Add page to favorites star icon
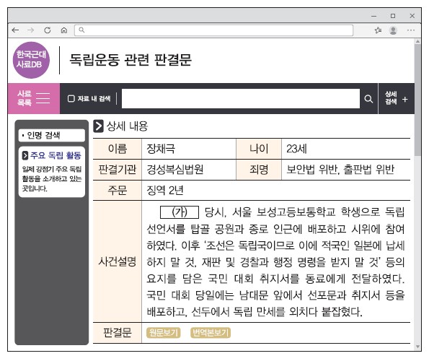 click(378, 30)
